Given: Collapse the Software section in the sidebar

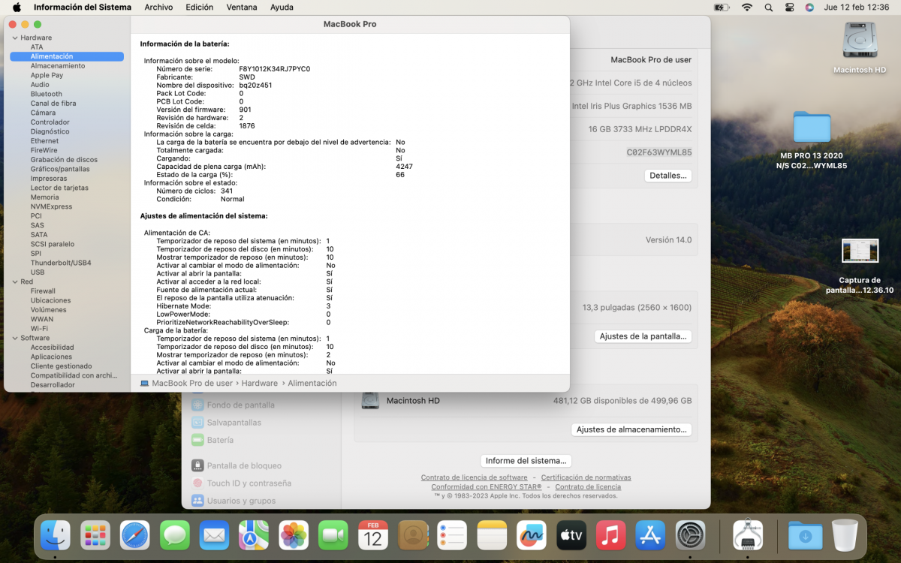Looking at the screenshot, I should (x=16, y=338).
